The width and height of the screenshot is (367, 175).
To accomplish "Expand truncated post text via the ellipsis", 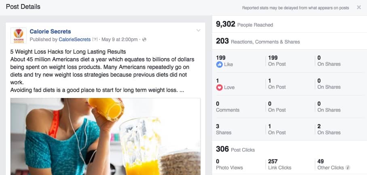I will (x=182, y=90).
